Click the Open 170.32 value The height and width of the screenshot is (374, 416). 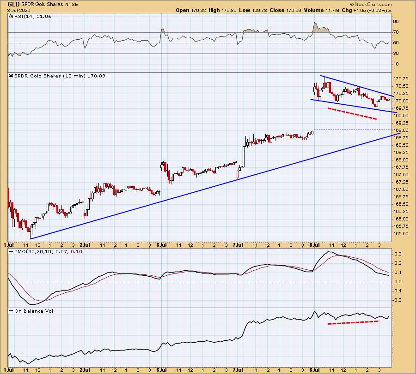click(x=190, y=10)
